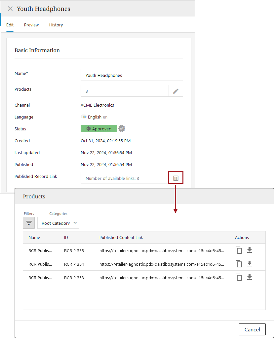This screenshot has width=274, height=338.
Task: Click the pencil edit icon beside Products
Action: point(176,91)
